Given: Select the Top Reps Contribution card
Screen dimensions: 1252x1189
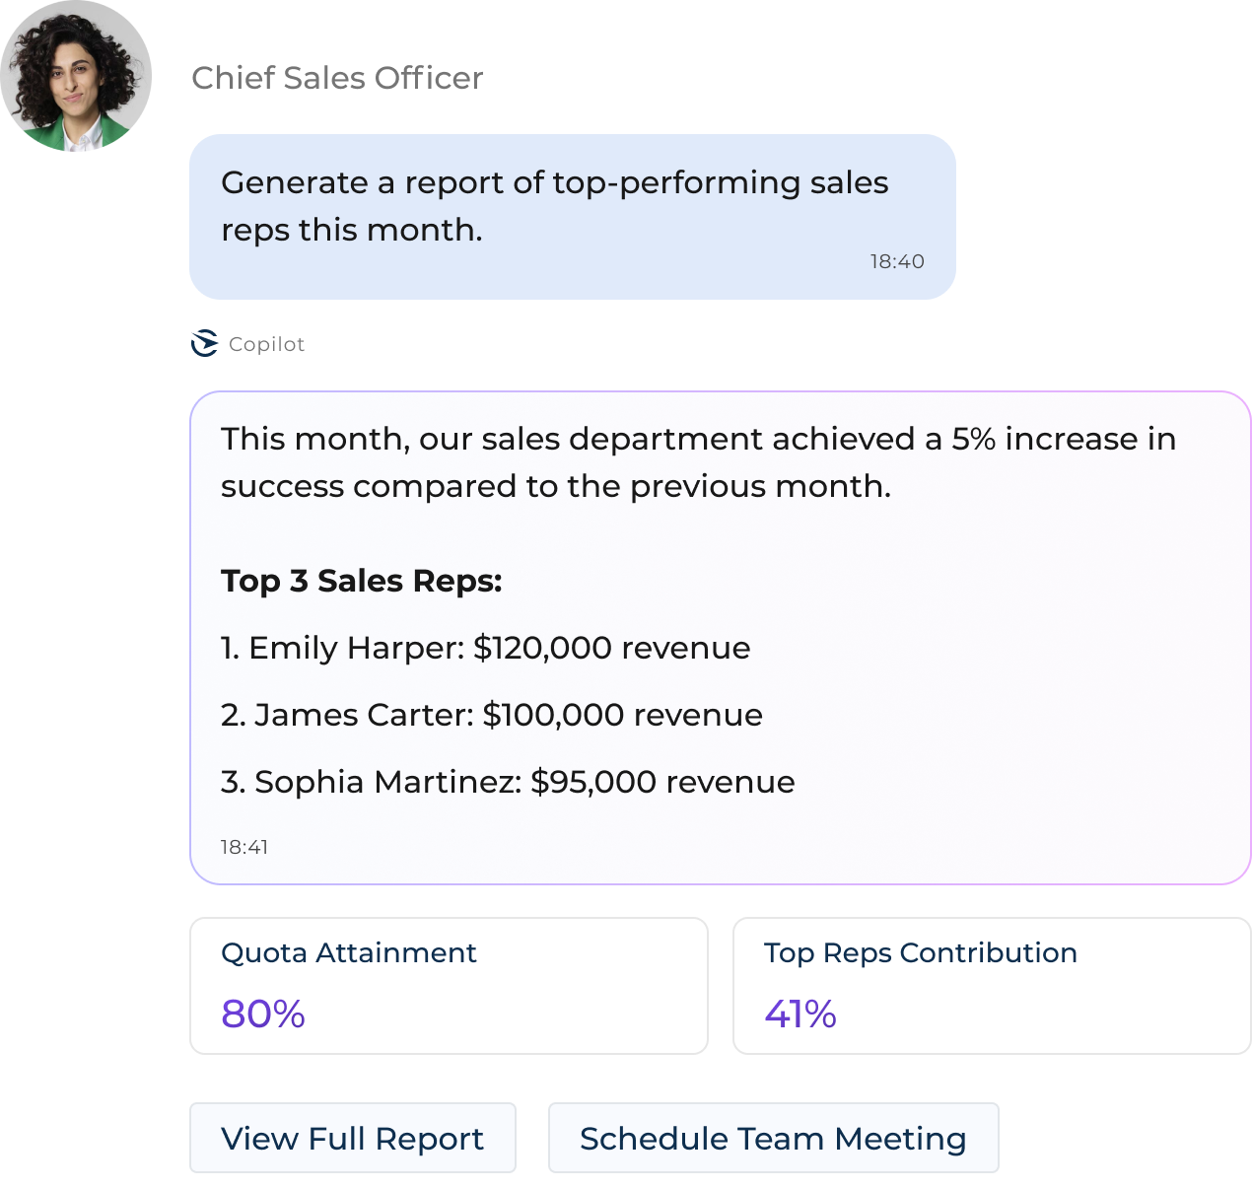Looking at the screenshot, I should pos(992,985).
